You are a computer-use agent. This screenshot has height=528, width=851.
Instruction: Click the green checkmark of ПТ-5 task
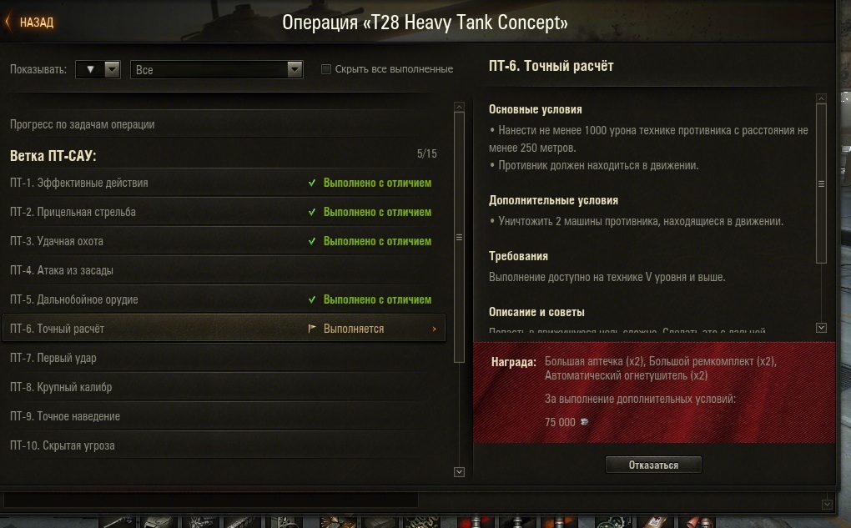pyautogui.click(x=312, y=299)
